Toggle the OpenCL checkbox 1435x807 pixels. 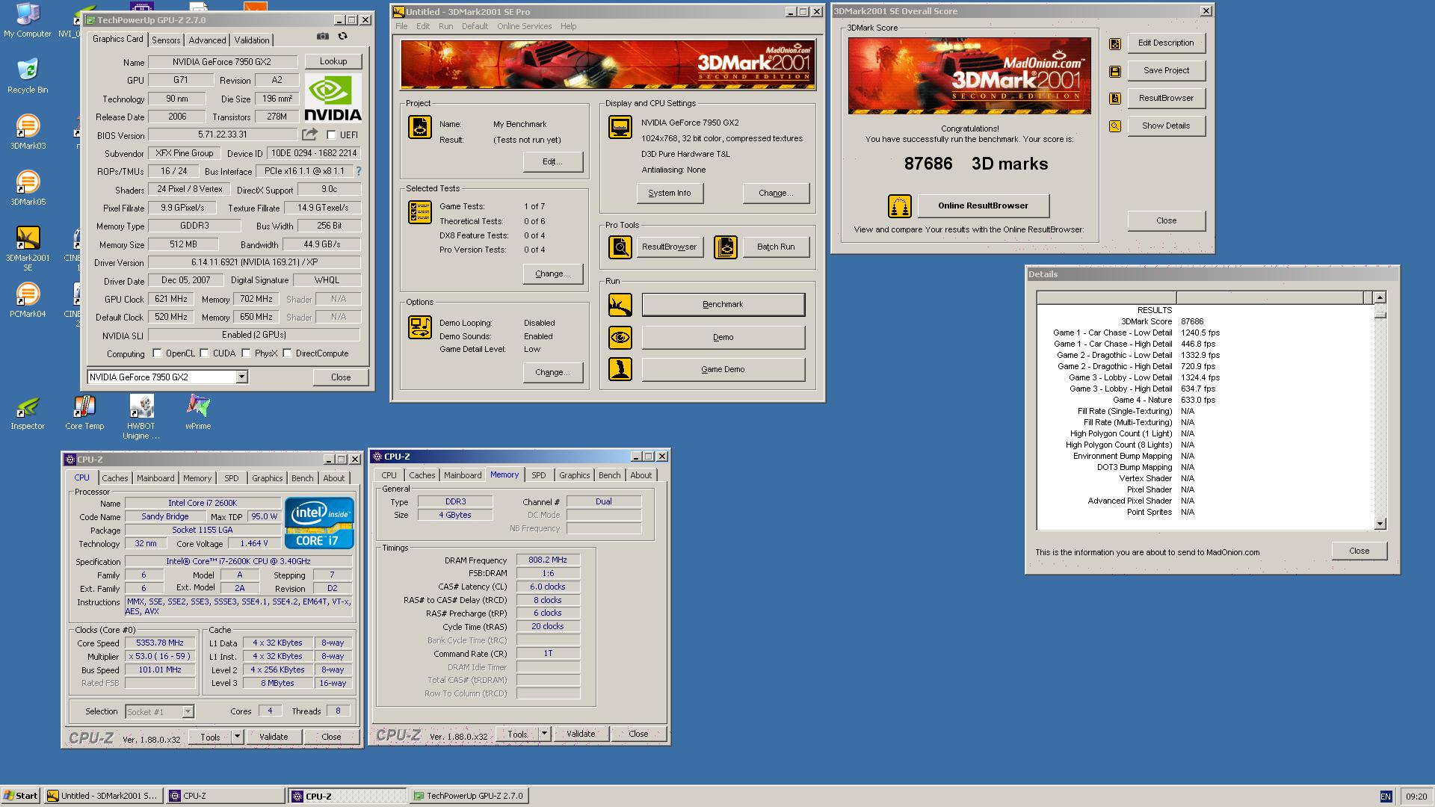click(157, 353)
